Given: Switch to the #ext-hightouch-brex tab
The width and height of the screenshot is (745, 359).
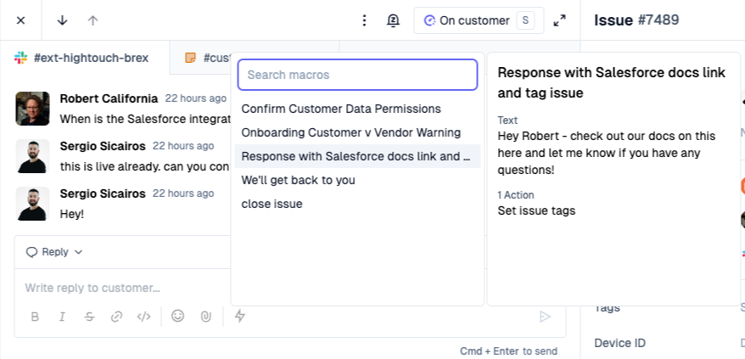Looking at the screenshot, I should click(x=83, y=59).
